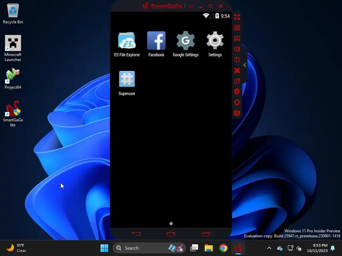Collapse the SmartGaGa side toolbar
Viewport: 342px width, 256px height.
tap(245, 65)
